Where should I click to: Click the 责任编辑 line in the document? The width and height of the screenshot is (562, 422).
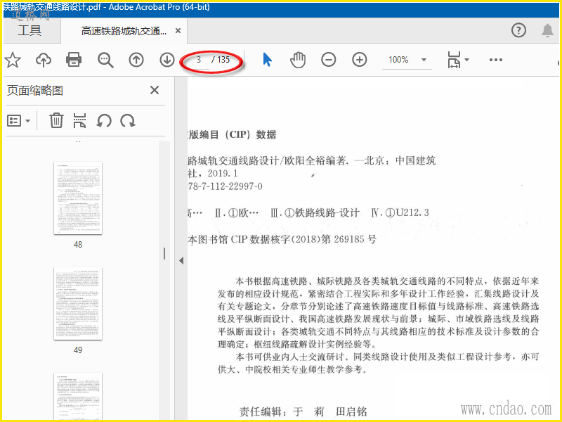coord(303,411)
